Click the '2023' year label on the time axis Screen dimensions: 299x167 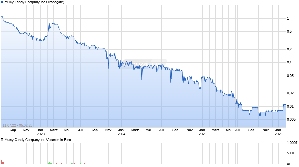[x=41, y=134]
